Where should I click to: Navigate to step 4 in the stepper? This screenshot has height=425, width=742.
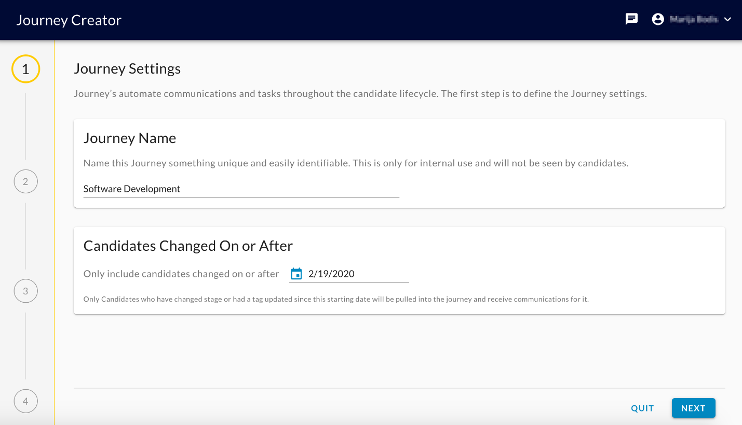point(25,401)
